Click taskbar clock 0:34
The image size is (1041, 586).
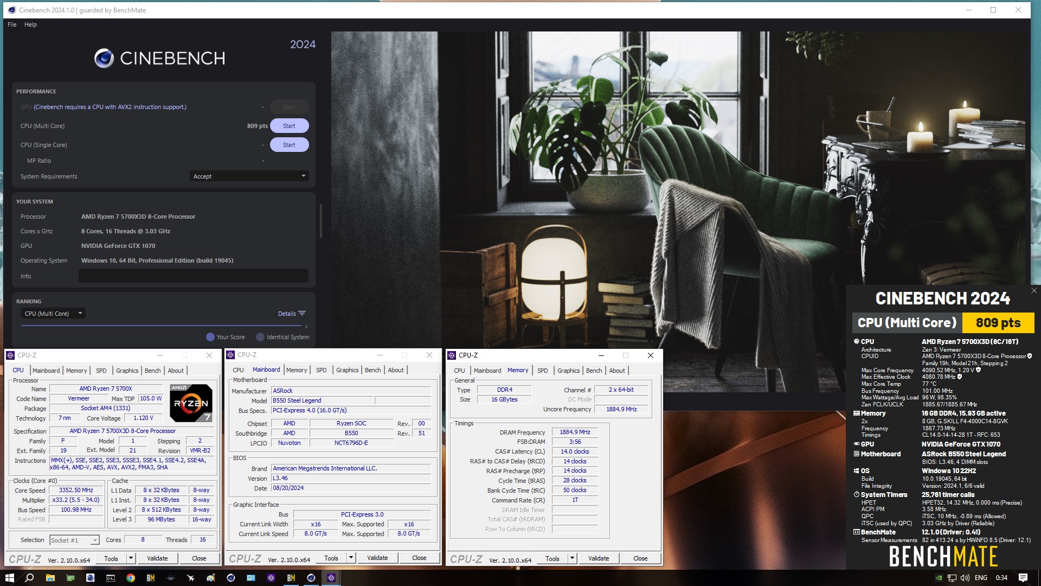[1001, 578]
